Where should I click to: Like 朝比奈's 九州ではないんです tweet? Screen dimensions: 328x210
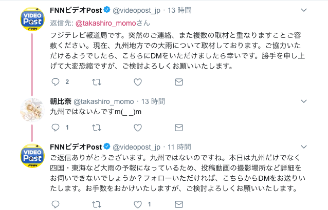(137, 127)
